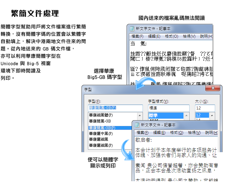Select 華康簡黑-GB in the font list

[100, 121]
